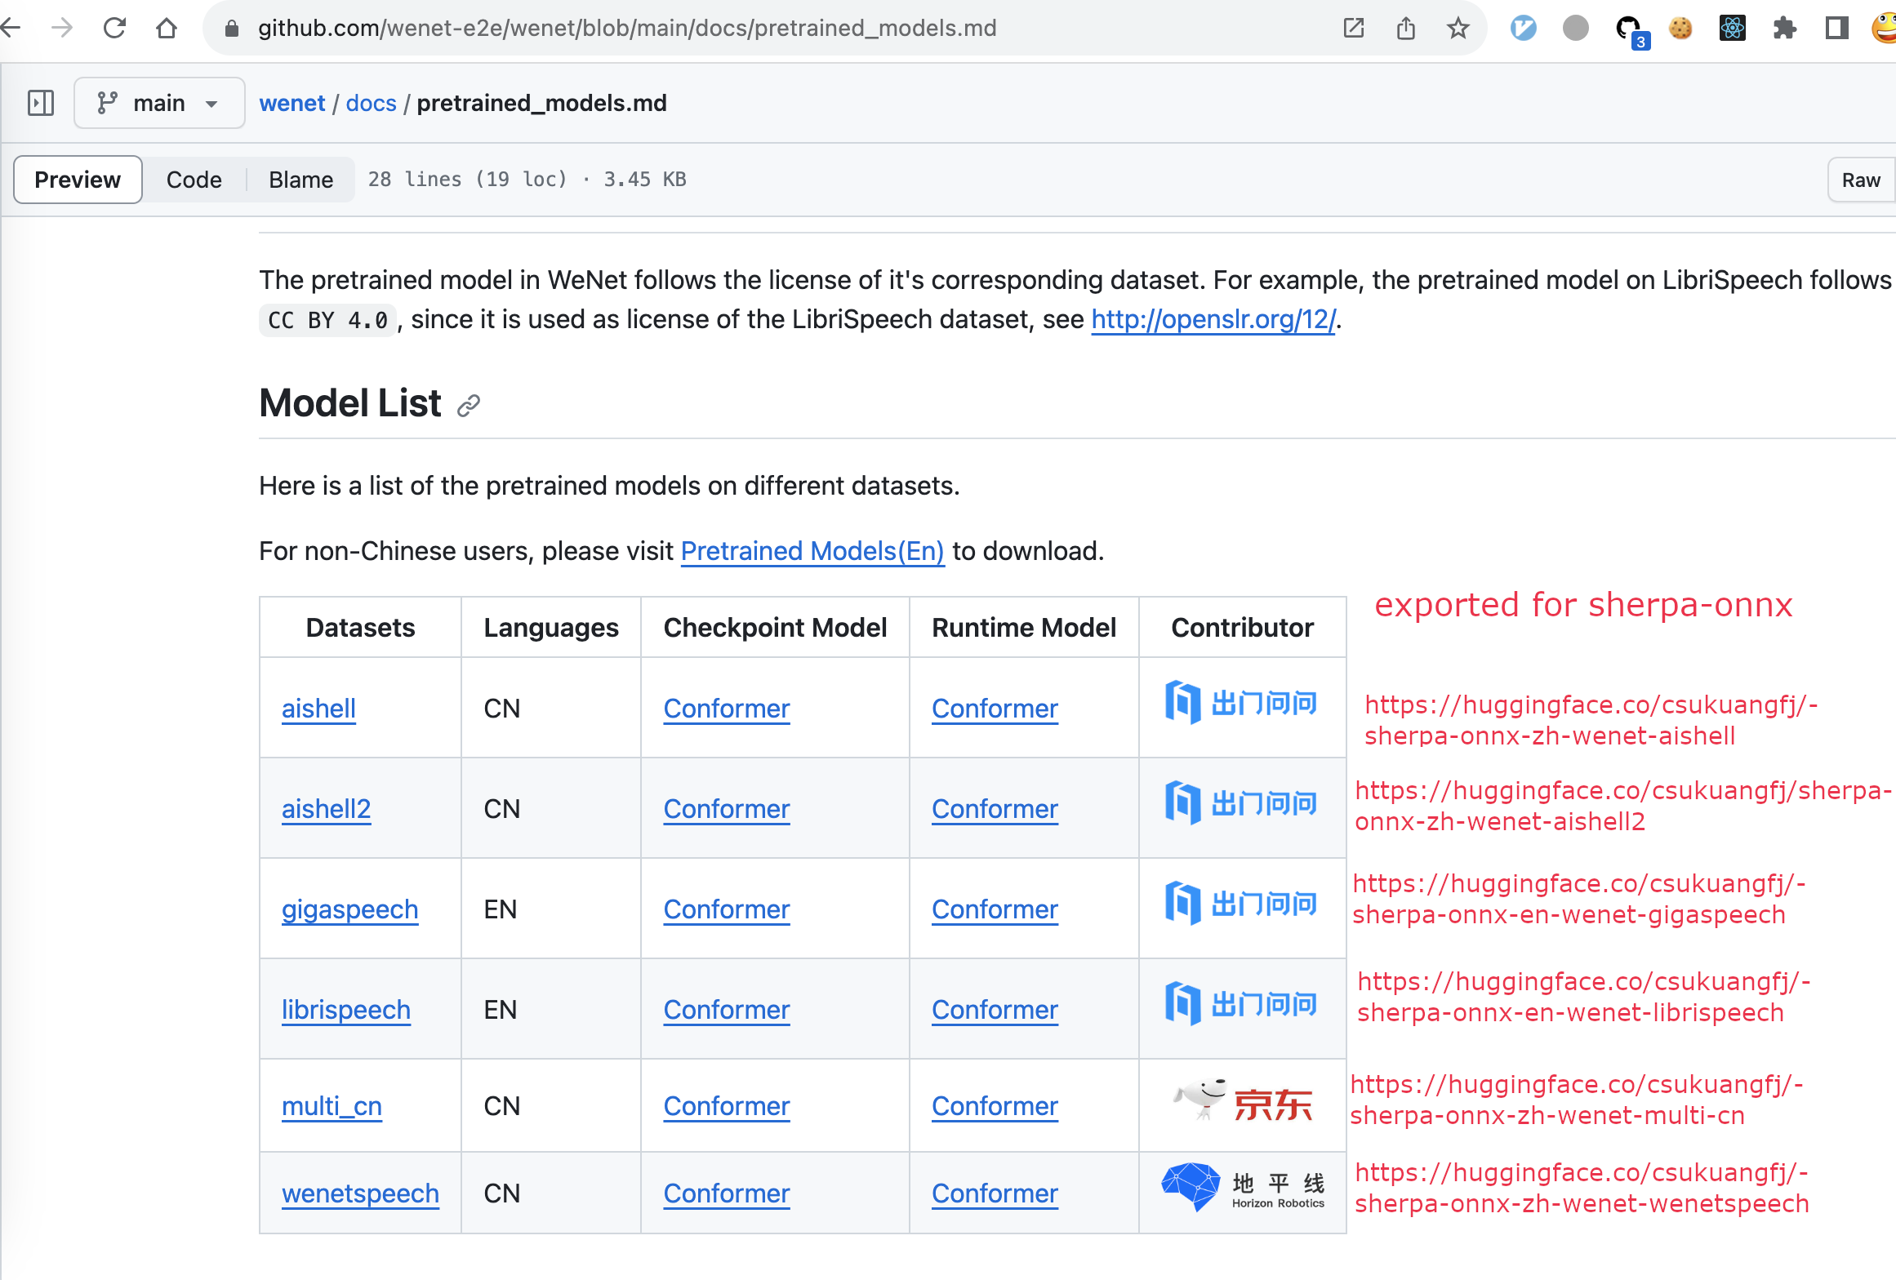Image resolution: width=1896 pixels, height=1280 pixels.
Task: Toggle the file tree side panel
Action: point(40,103)
